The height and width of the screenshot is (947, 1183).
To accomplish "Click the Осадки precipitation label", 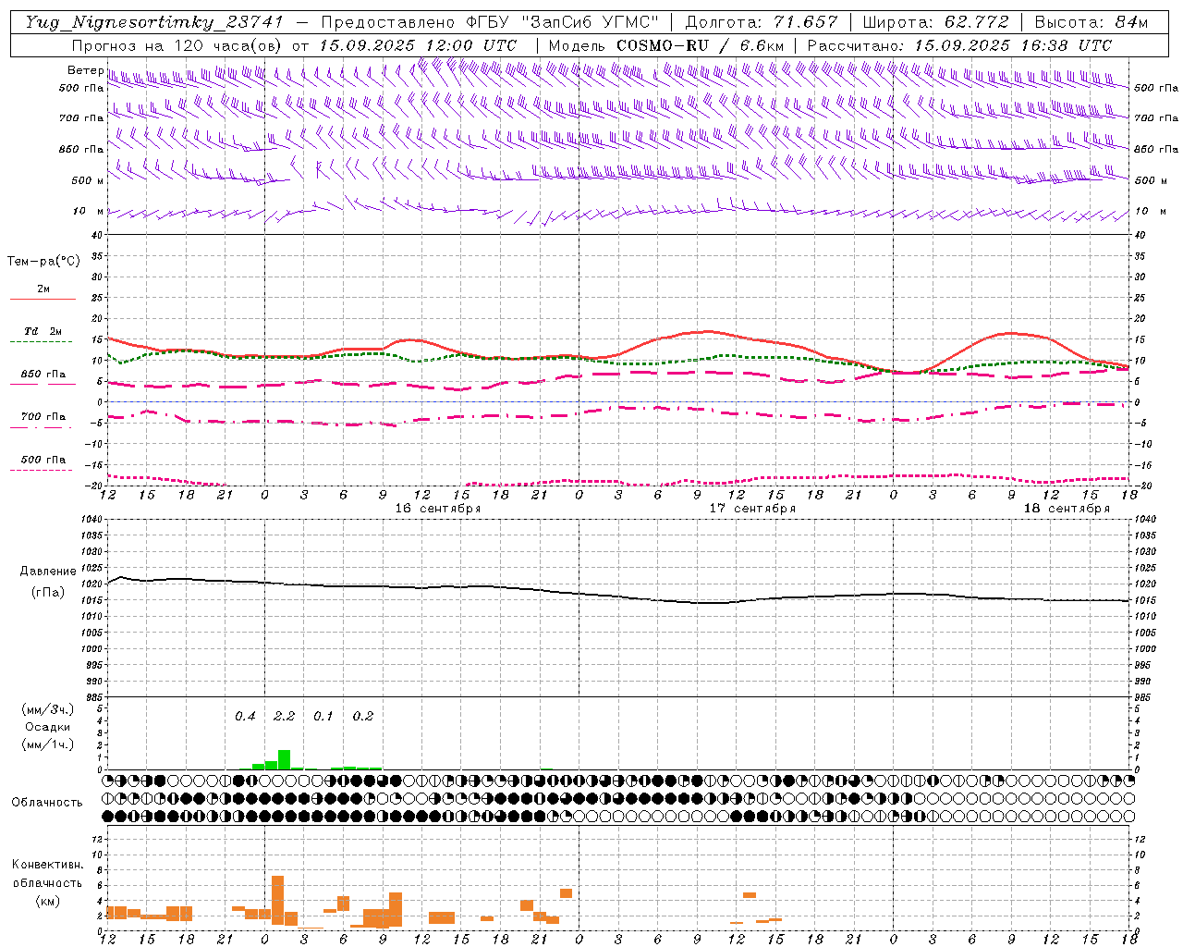I will (x=48, y=727).
